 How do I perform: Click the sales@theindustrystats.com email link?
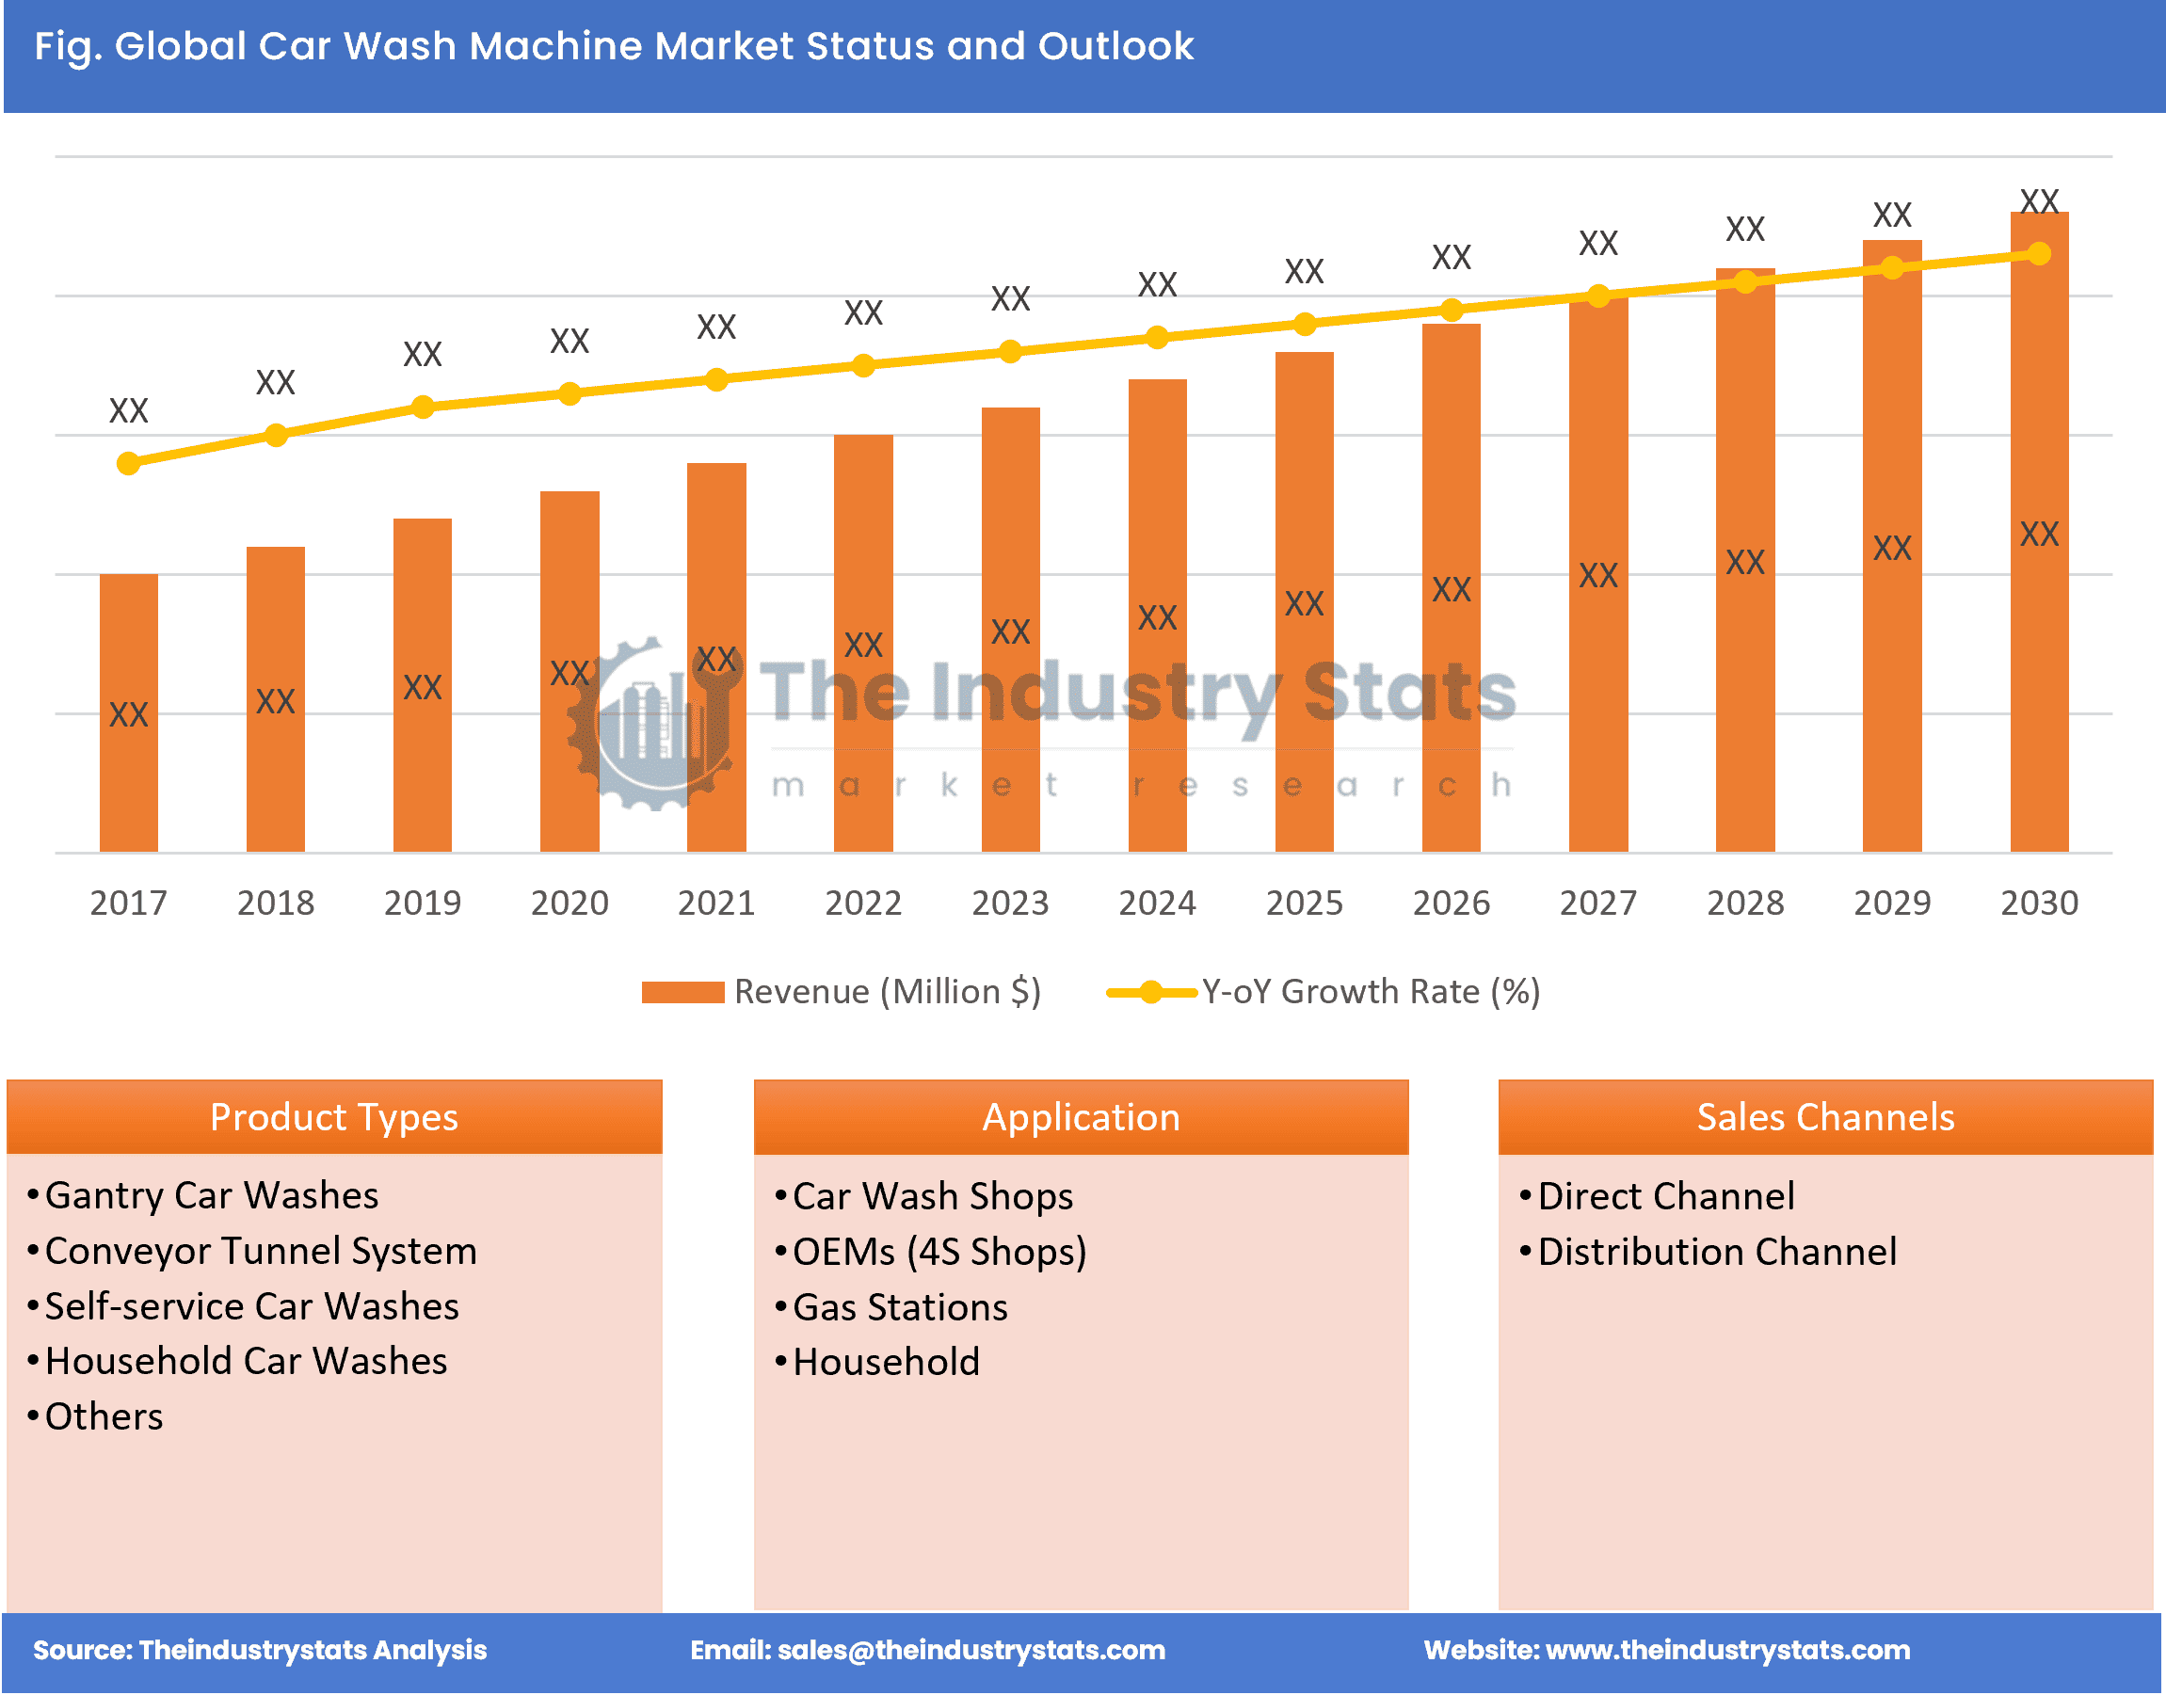point(971,1651)
